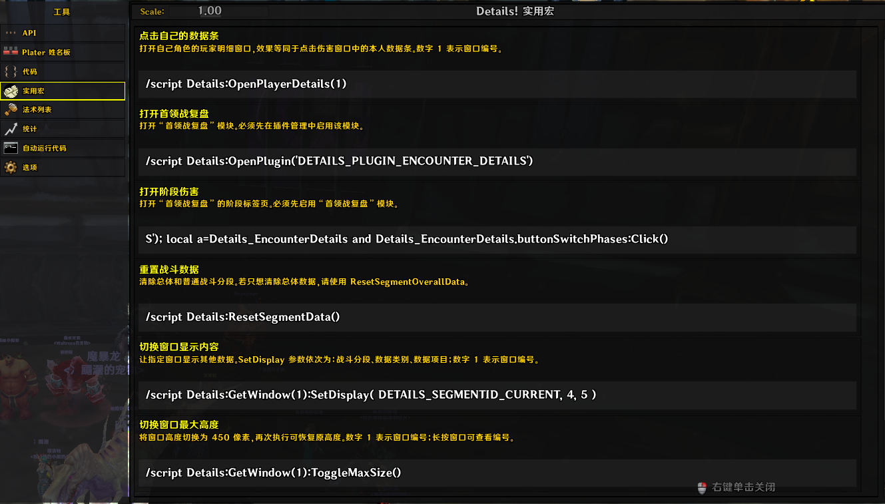Click the OpenPlayerDetails(1) macro text box
The image size is (885, 504).
point(497,84)
